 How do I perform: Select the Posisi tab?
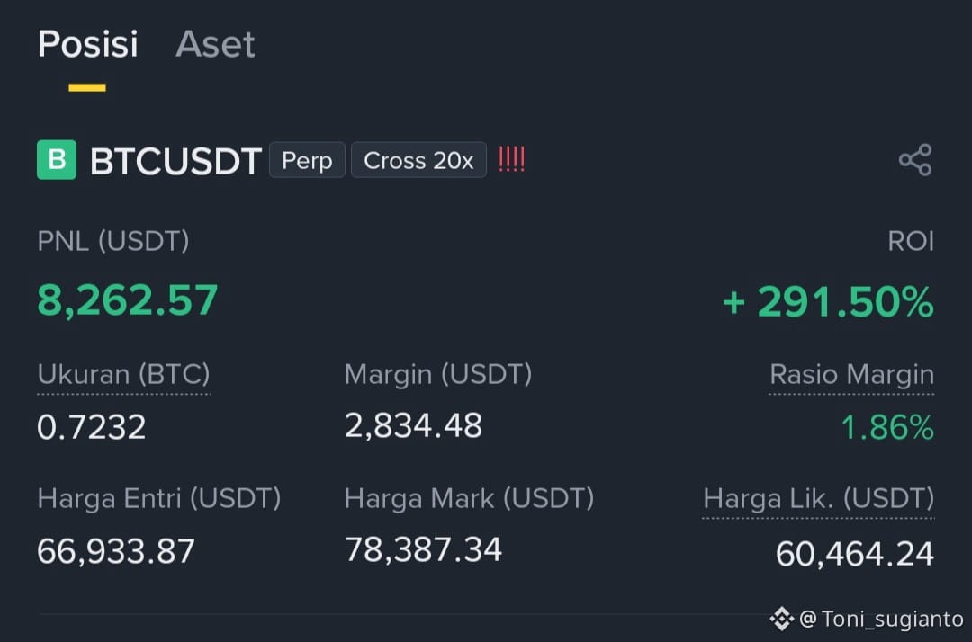87,44
